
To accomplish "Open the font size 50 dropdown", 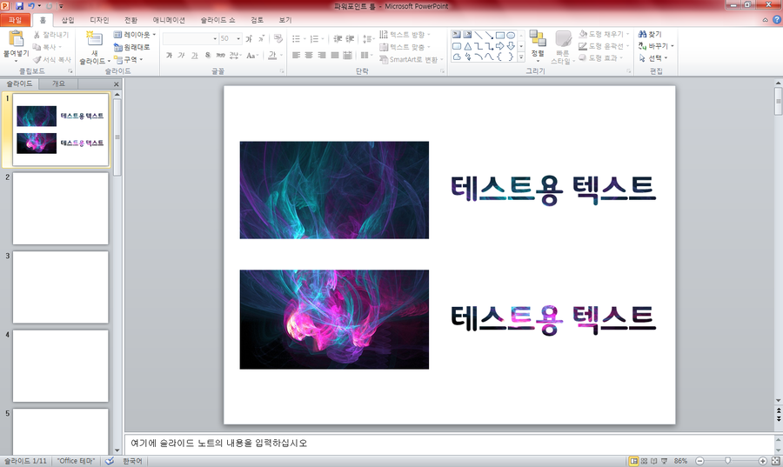I will pyautogui.click(x=238, y=38).
